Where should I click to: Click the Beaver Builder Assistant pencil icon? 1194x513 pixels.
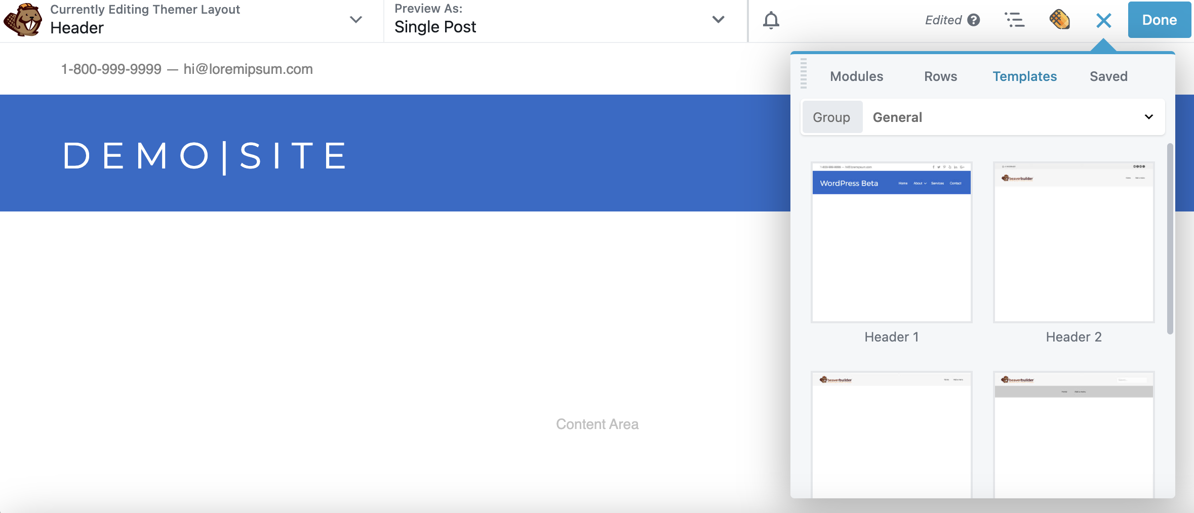[1059, 20]
